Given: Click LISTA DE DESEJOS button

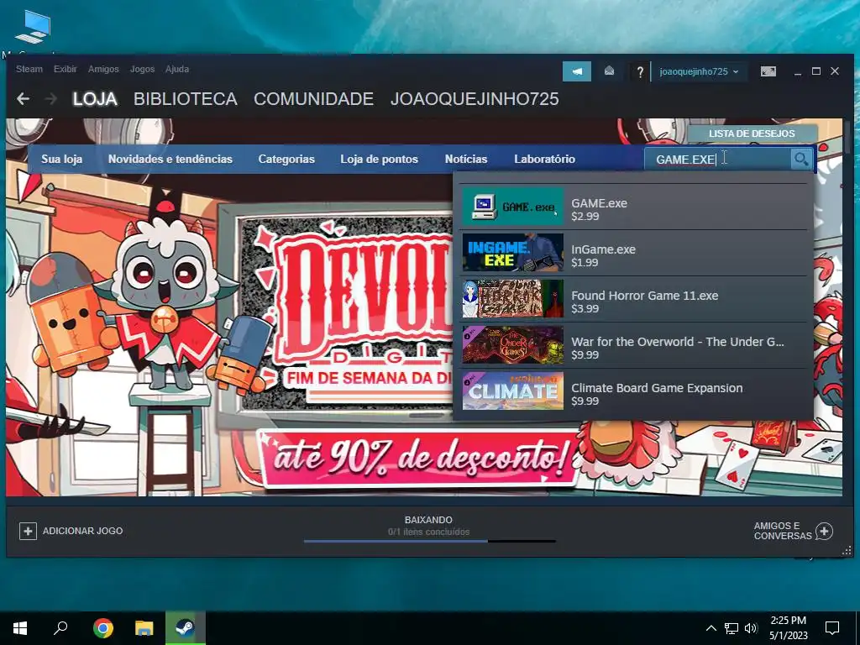Looking at the screenshot, I should pos(752,134).
